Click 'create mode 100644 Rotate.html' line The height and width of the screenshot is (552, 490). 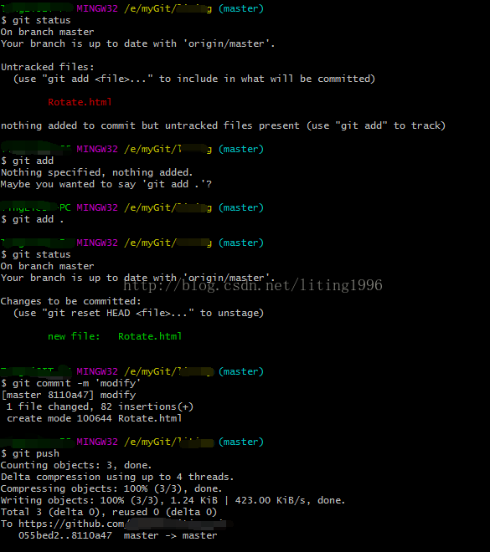(x=94, y=418)
